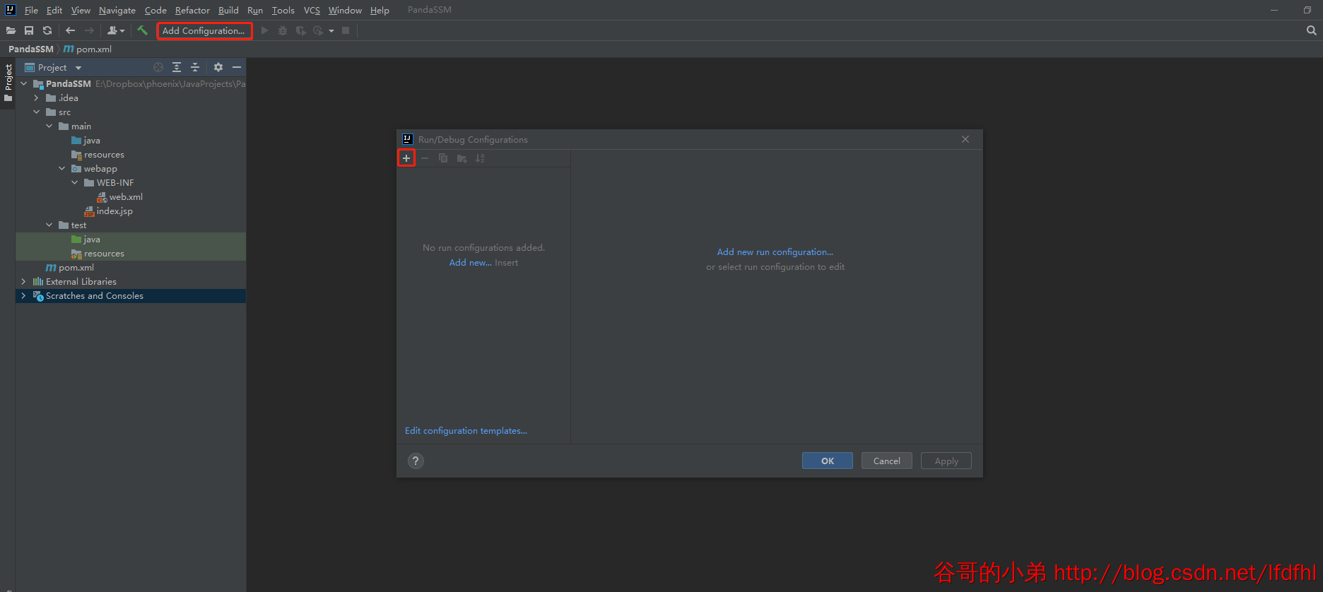This screenshot has width=1323, height=592.
Task: Click the Remove configuration minus icon
Action: [425, 158]
